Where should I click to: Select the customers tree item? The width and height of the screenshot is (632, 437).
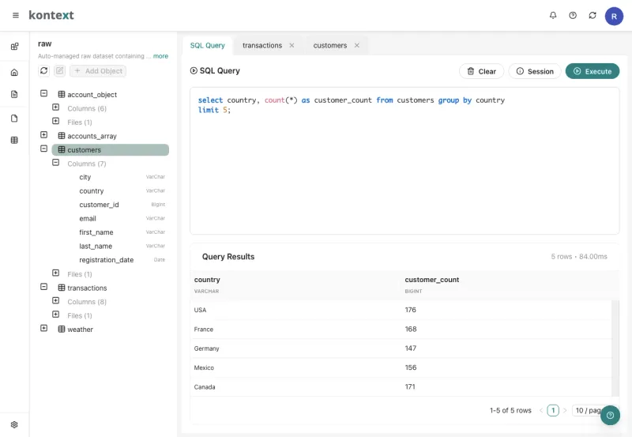coord(111,150)
